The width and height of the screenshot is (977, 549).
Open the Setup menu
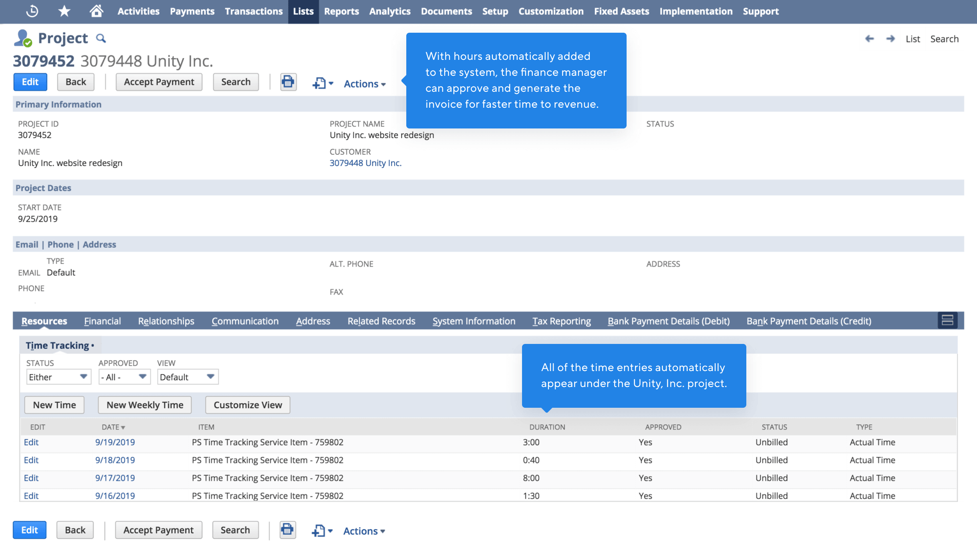click(495, 11)
